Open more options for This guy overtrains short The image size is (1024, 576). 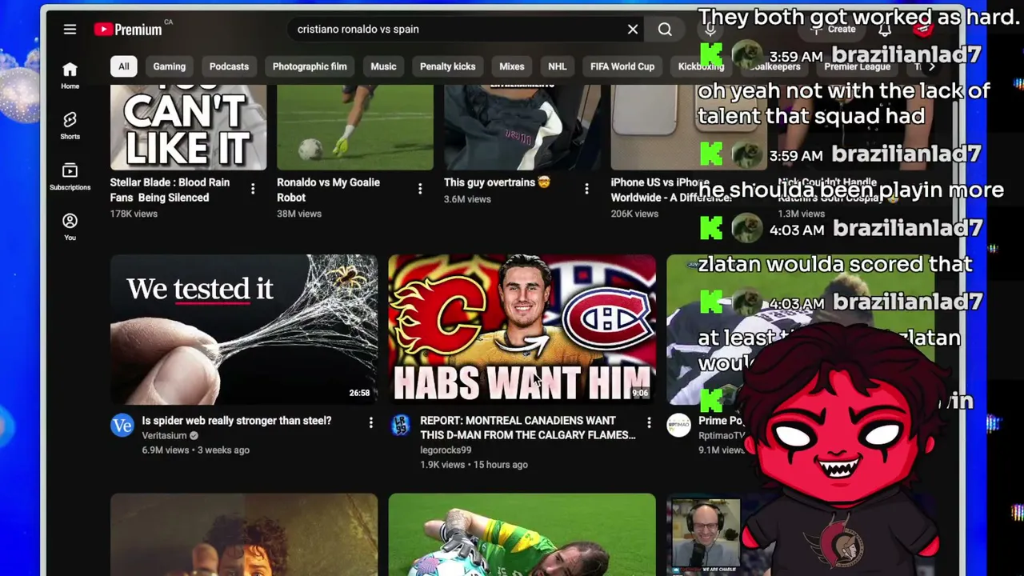click(586, 189)
